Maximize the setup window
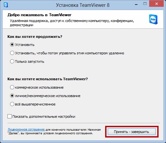 click(145, 4)
